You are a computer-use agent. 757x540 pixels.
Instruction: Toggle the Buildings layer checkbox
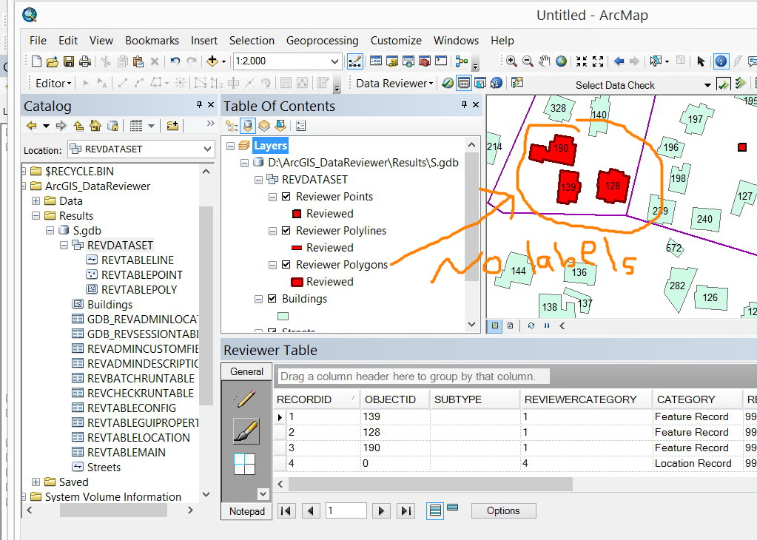point(272,299)
